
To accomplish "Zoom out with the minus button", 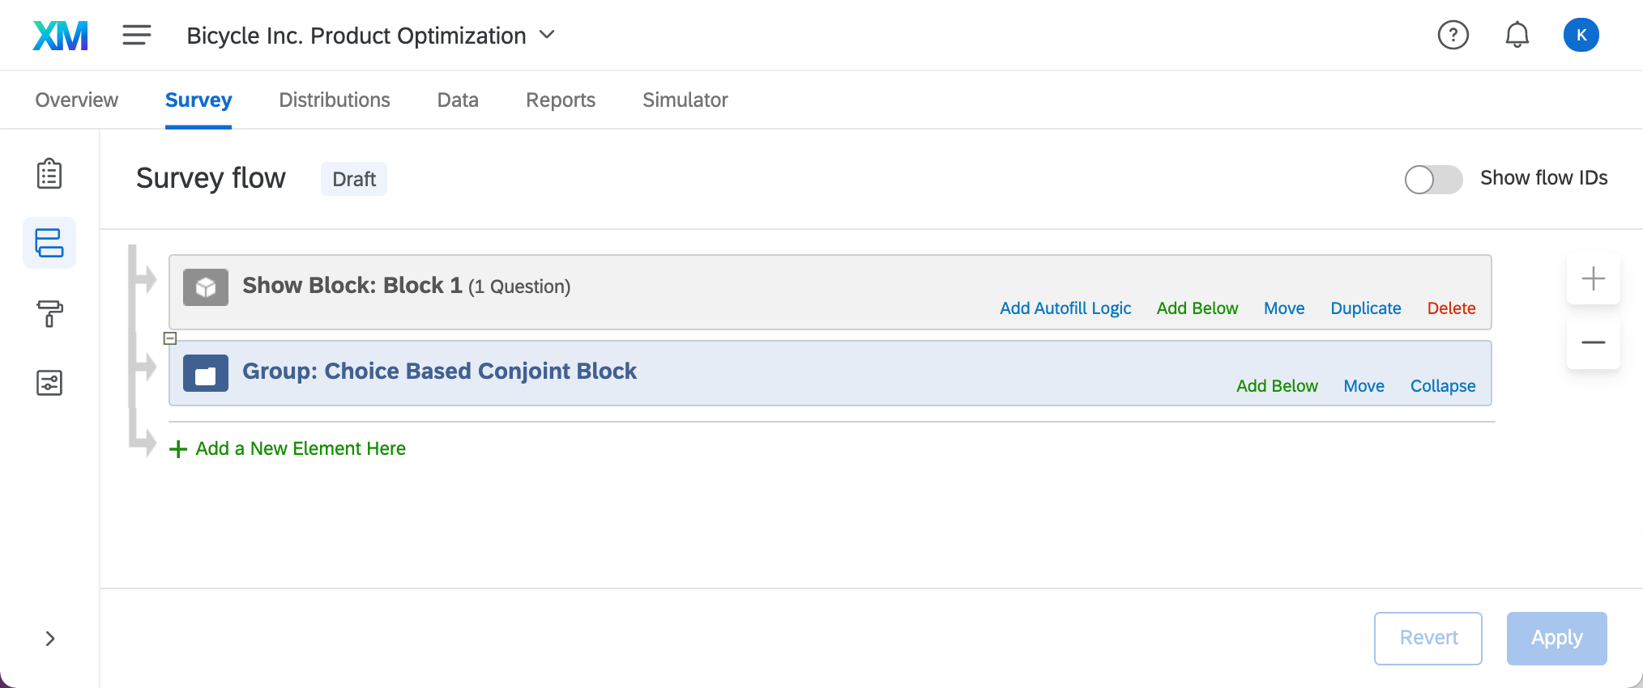I will (x=1593, y=342).
